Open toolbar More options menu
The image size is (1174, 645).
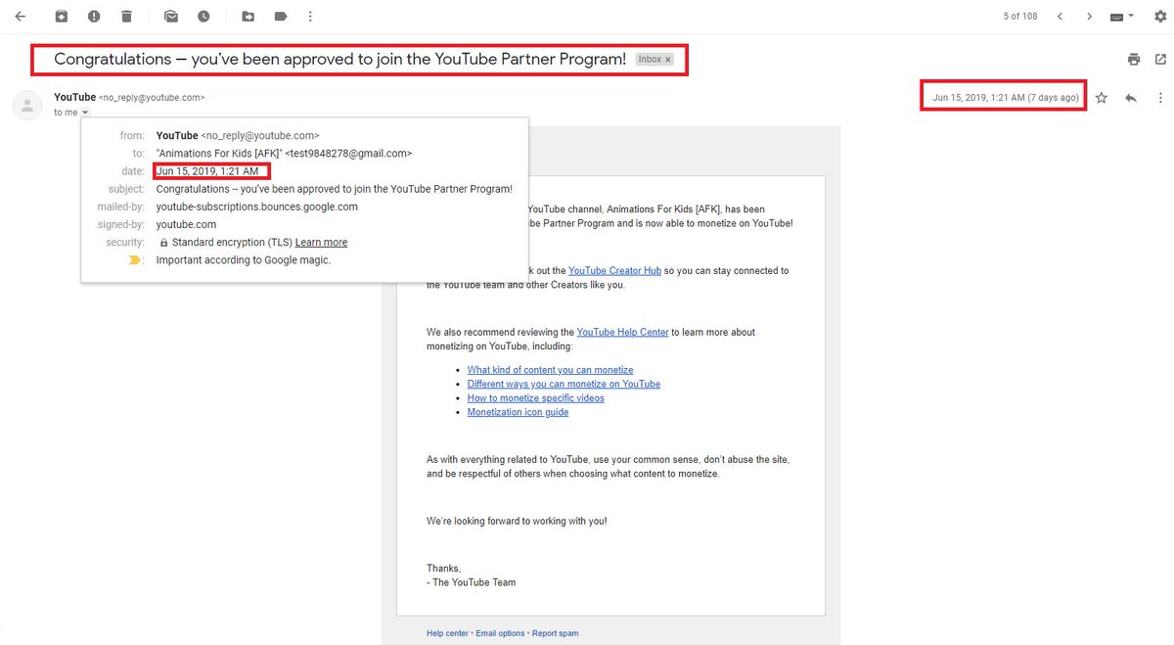click(310, 17)
